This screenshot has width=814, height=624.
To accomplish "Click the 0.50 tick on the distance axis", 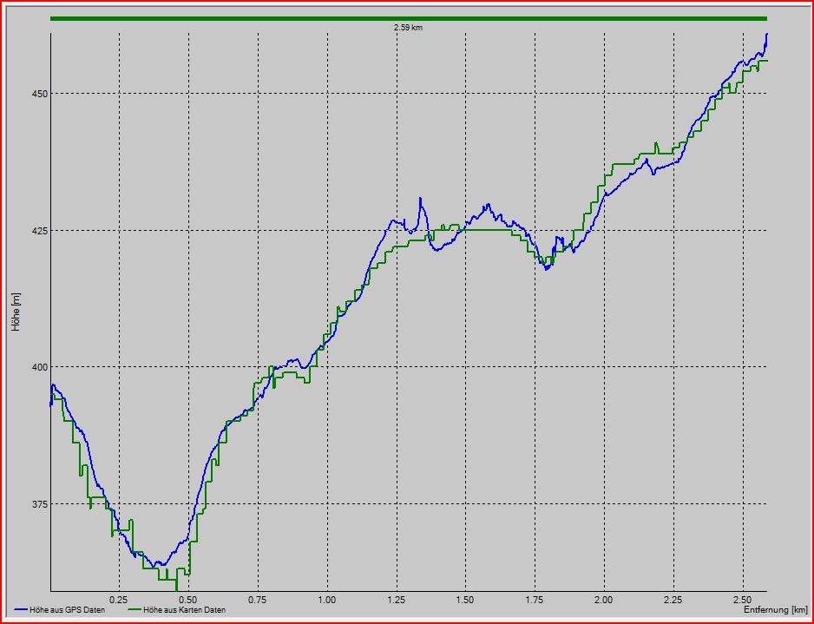I will click(x=187, y=600).
